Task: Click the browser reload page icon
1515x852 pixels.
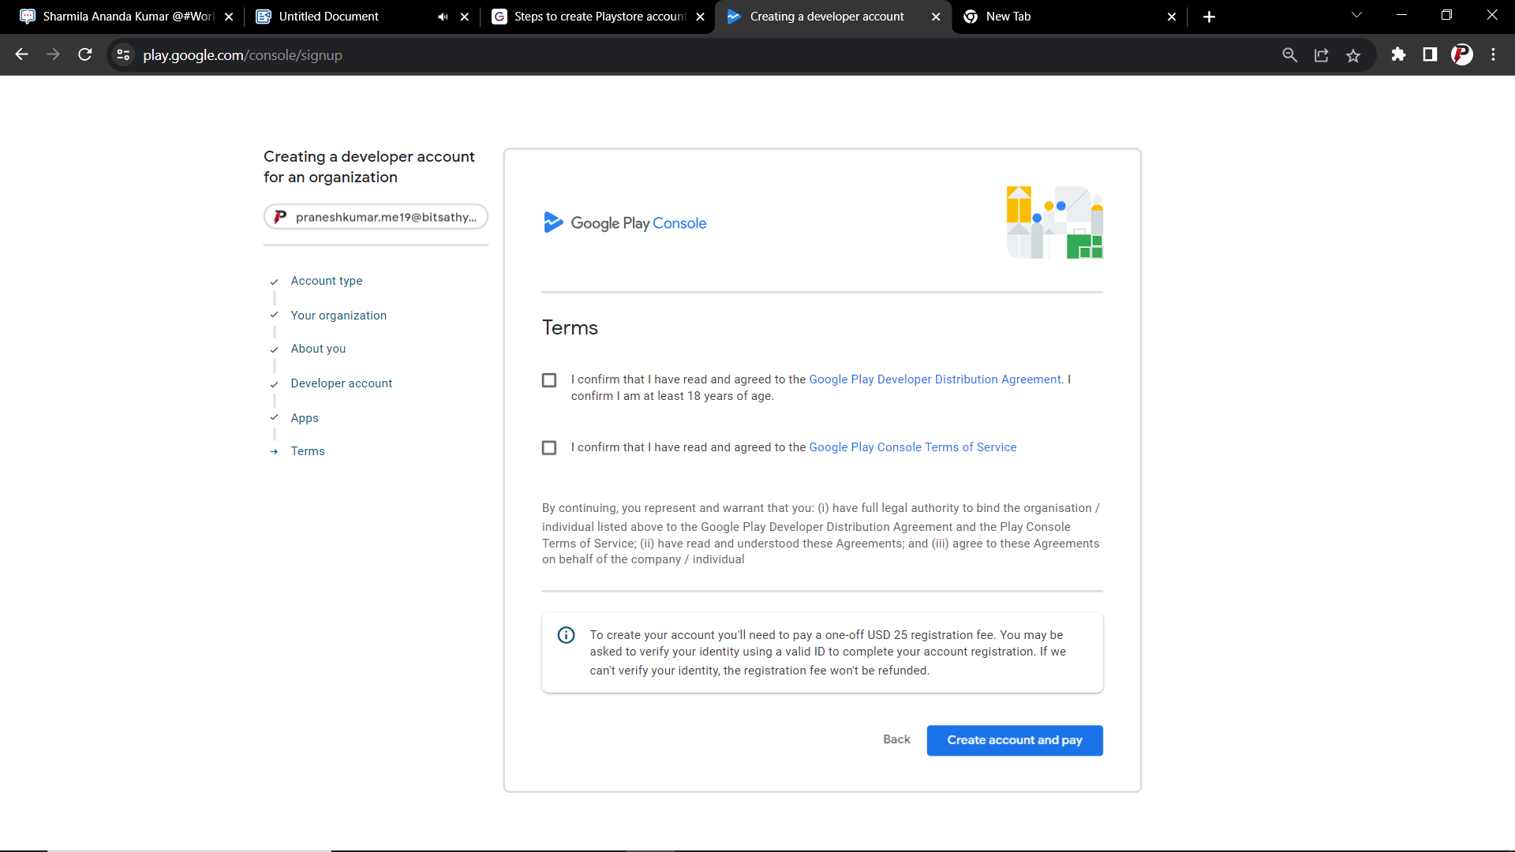Action: (x=85, y=54)
